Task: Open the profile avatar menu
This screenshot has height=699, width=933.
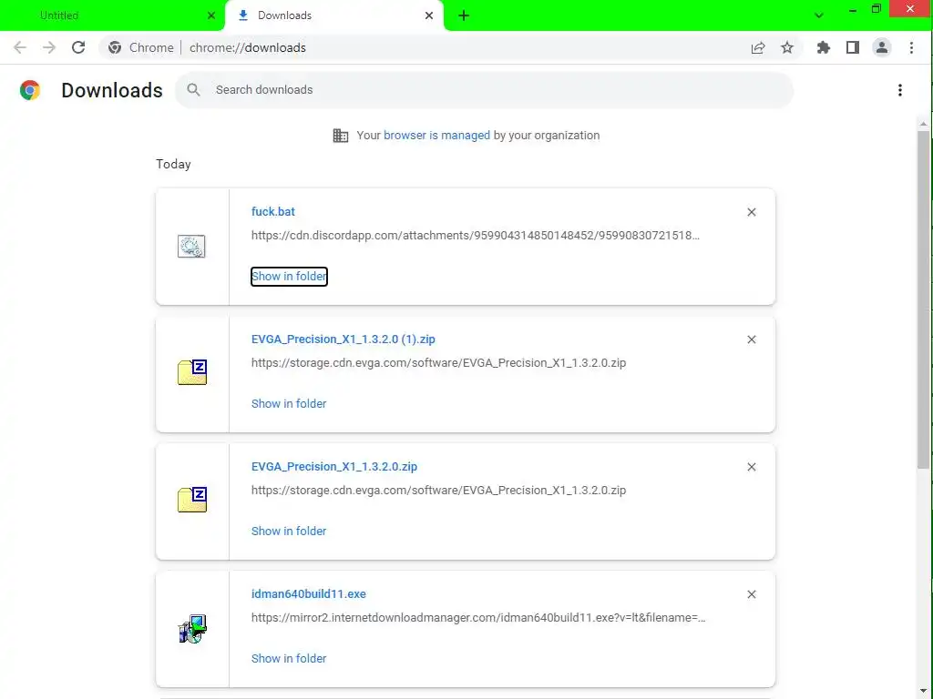Action: [x=882, y=47]
